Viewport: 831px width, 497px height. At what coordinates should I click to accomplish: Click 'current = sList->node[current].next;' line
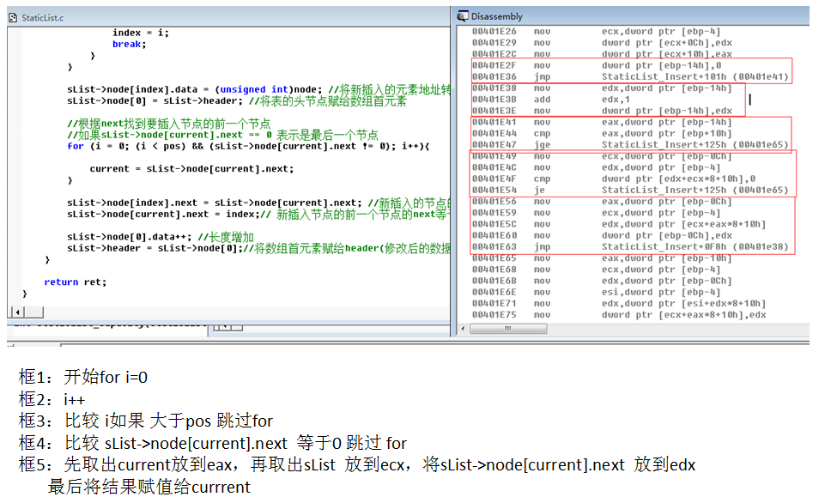click(x=191, y=169)
